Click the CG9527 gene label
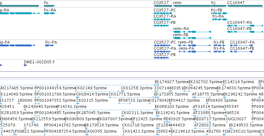This screenshot has width=264, height=136. point(161,3)
